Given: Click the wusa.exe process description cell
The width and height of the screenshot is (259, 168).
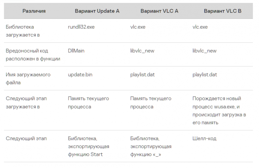Looking at the screenshot, I should [x=219, y=110].
